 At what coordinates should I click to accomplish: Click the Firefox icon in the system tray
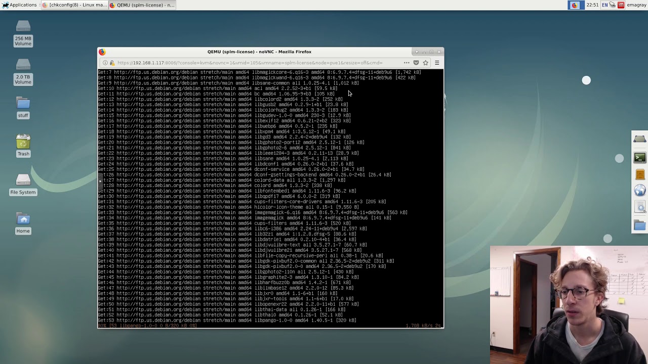click(x=574, y=5)
